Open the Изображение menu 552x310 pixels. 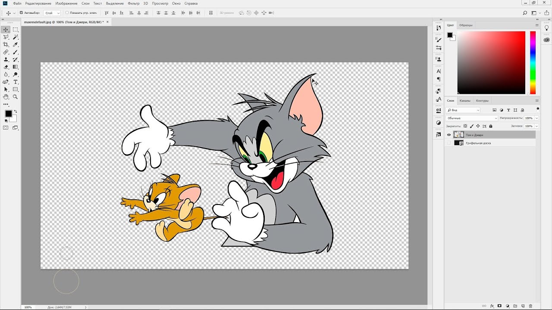point(66,3)
